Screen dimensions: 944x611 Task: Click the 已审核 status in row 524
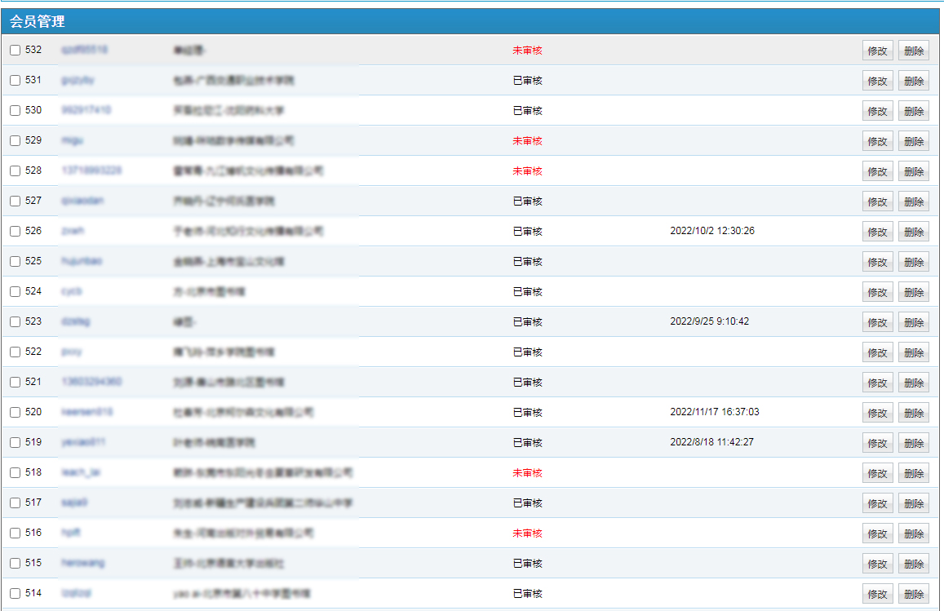pyautogui.click(x=527, y=292)
